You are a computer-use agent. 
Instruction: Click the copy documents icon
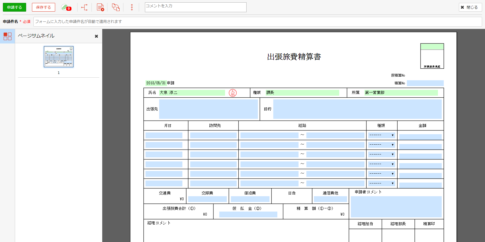click(x=116, y=7)
